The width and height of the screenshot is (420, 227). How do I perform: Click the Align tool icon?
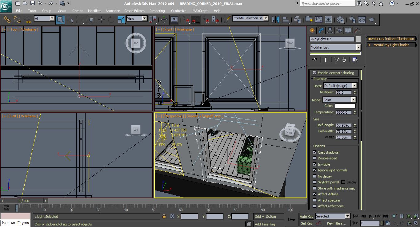click(286, 20)
